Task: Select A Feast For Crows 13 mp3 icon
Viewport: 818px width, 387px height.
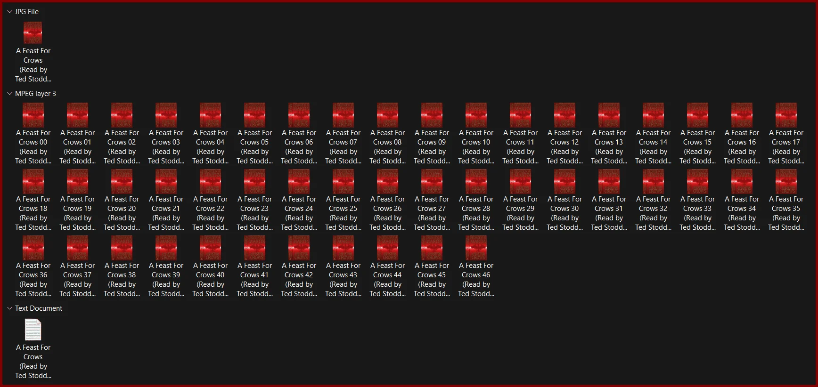Action: click(x=609, y=115)
